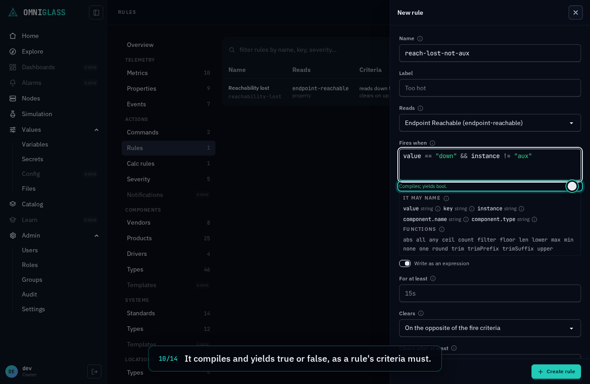This screenshot has width=590, height=384.
Task: Show info for the Reads field
Action: tap(420, 108)
